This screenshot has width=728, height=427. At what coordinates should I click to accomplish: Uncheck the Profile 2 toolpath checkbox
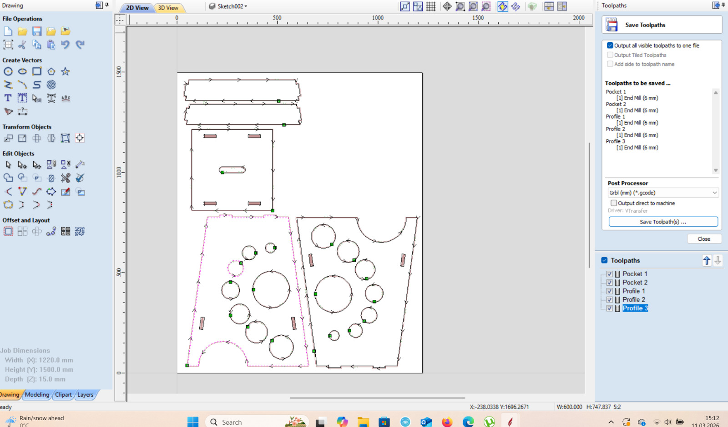coord(610,300)
